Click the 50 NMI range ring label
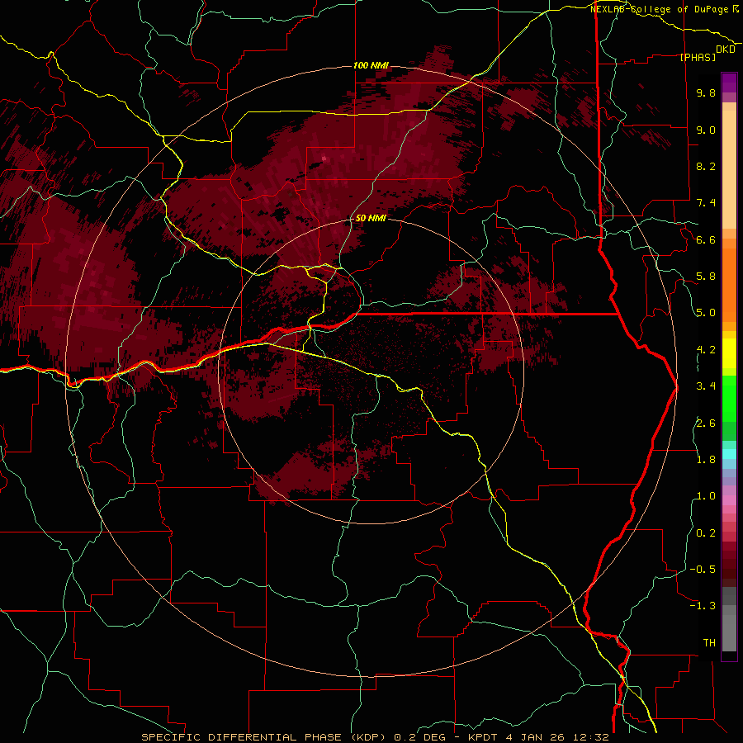743x743 pixels. tap(371, 218)
